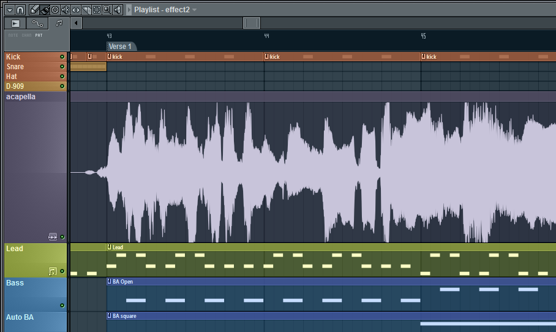This screenshot has width=556, height=332.
Task: Open the BA Open clip menu
Action: pyautogui.click(x=110, y=282)
